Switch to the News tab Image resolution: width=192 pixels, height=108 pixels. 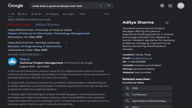[x=23, y=14]
